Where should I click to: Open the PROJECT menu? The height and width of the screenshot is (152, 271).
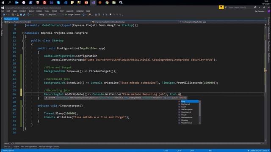pos(23,11)
